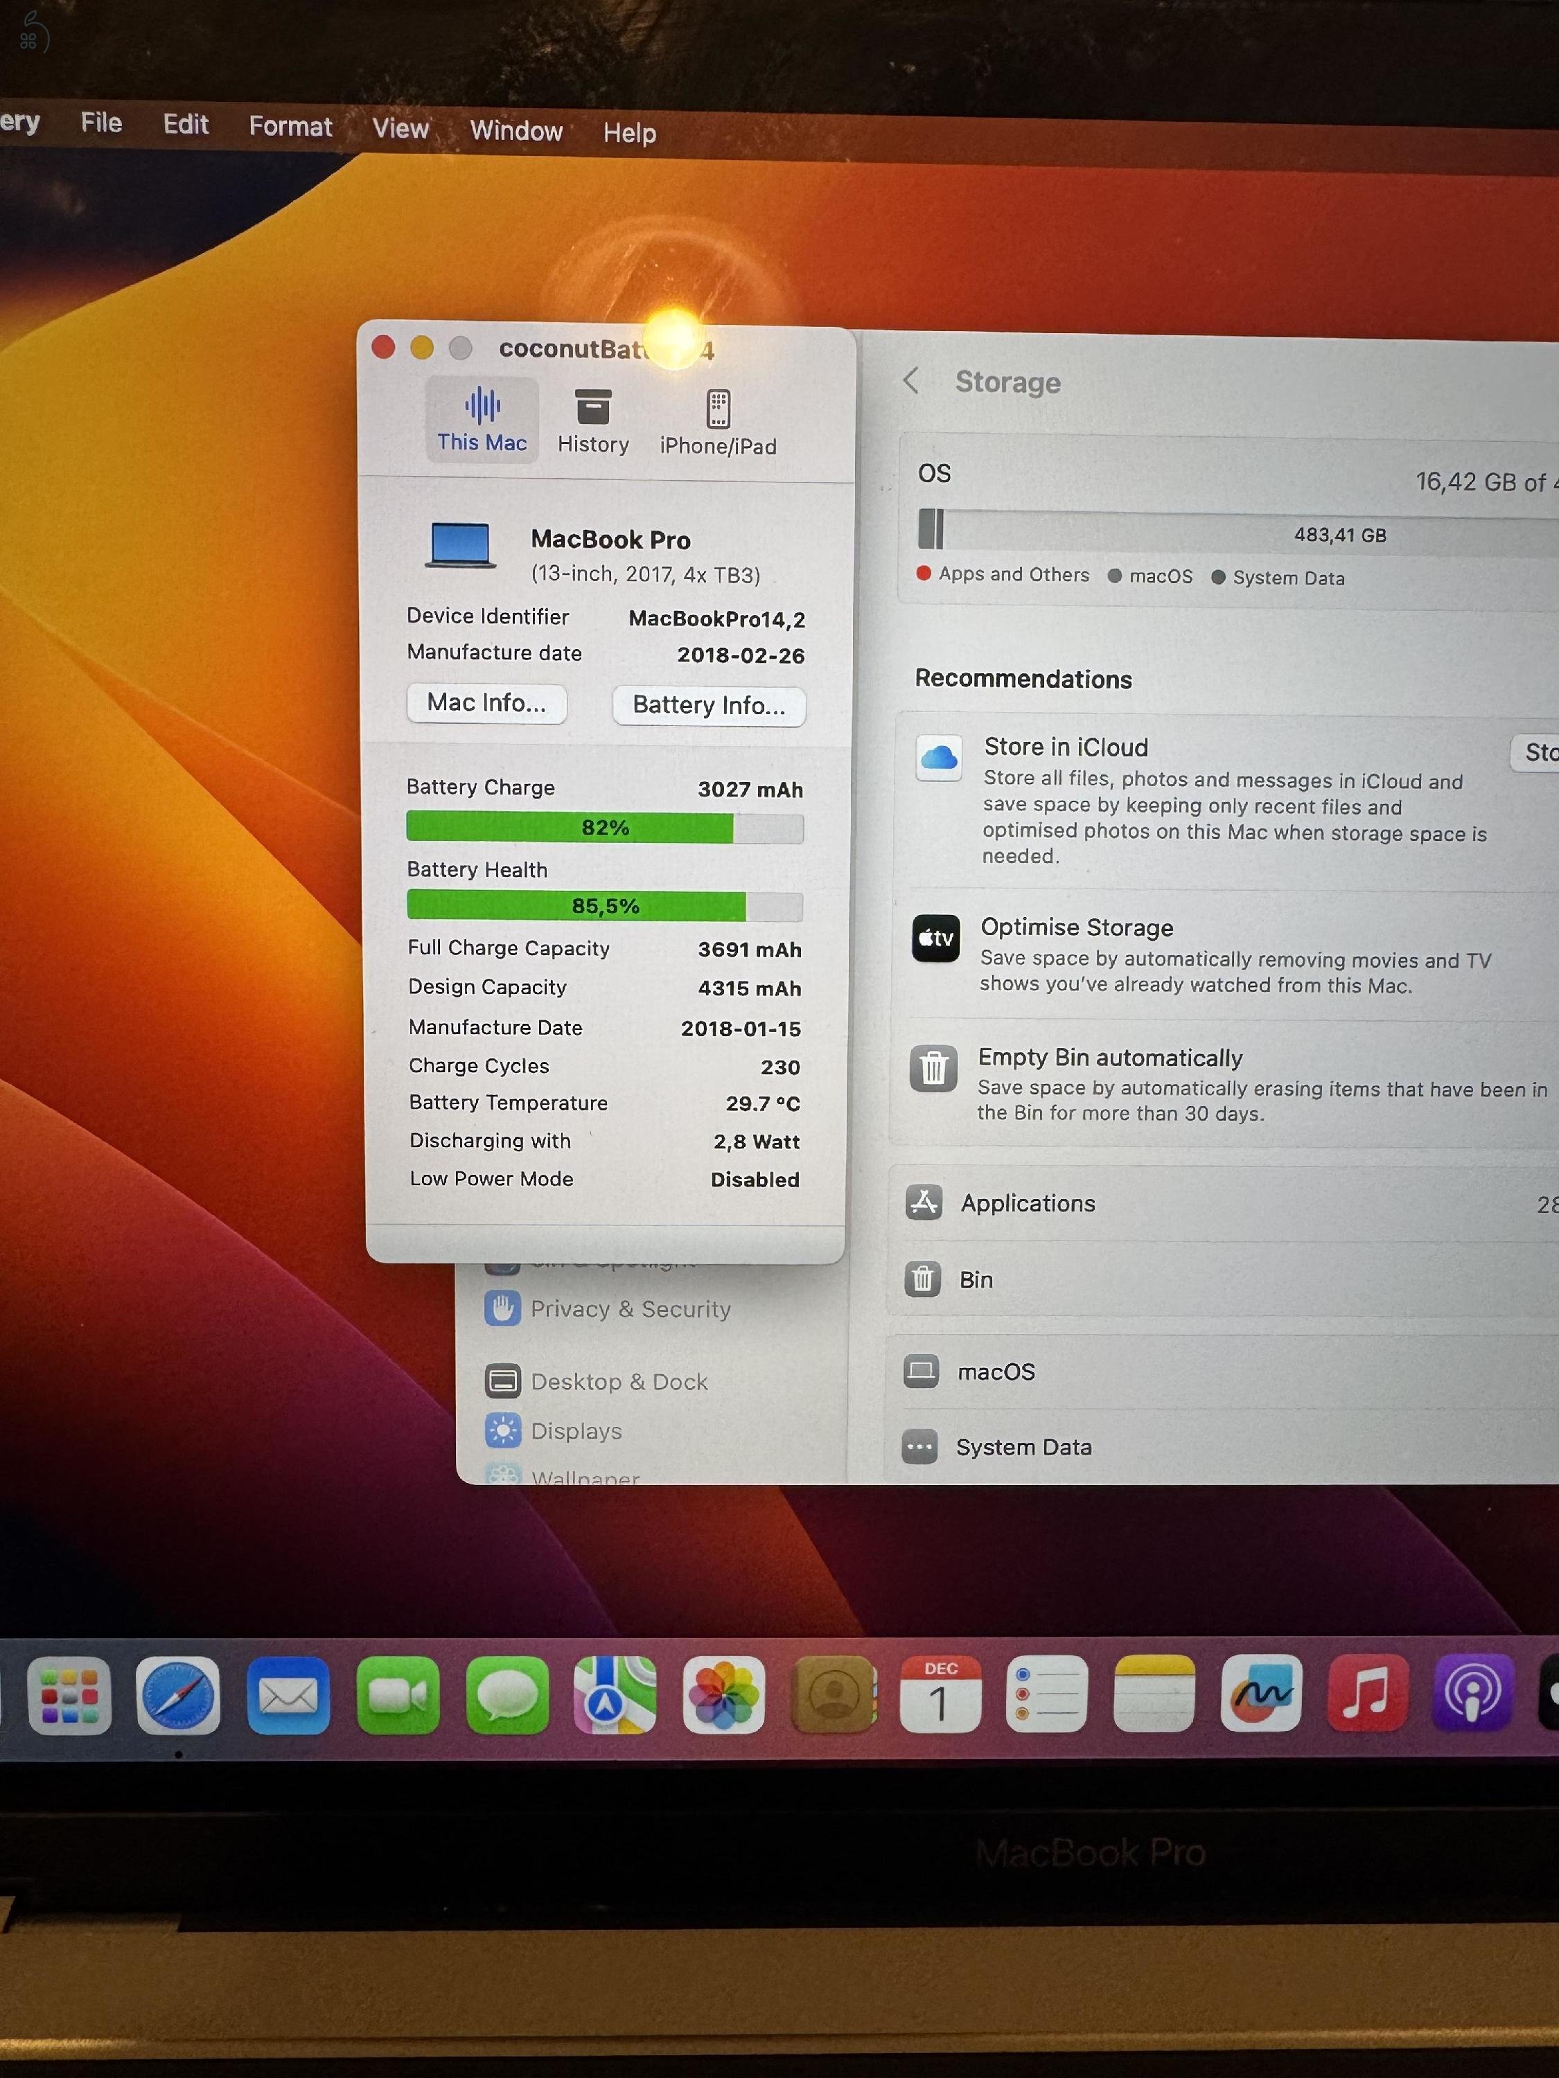Open Calendar from the Dock
The height and width of the screenshot is (2078, 1559).
(x=941, y=1694)
